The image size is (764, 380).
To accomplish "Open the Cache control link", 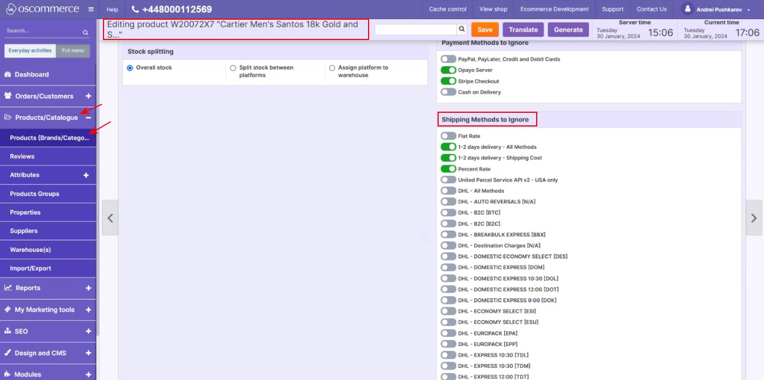I will tap(448, 9).
